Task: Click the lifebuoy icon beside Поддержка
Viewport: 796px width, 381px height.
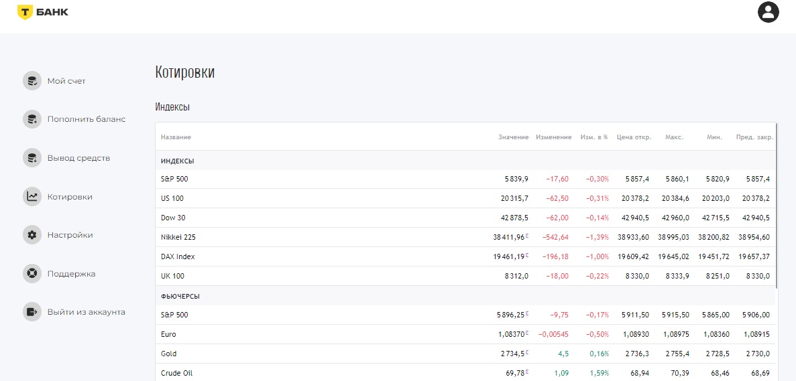Action: (32, 274)
